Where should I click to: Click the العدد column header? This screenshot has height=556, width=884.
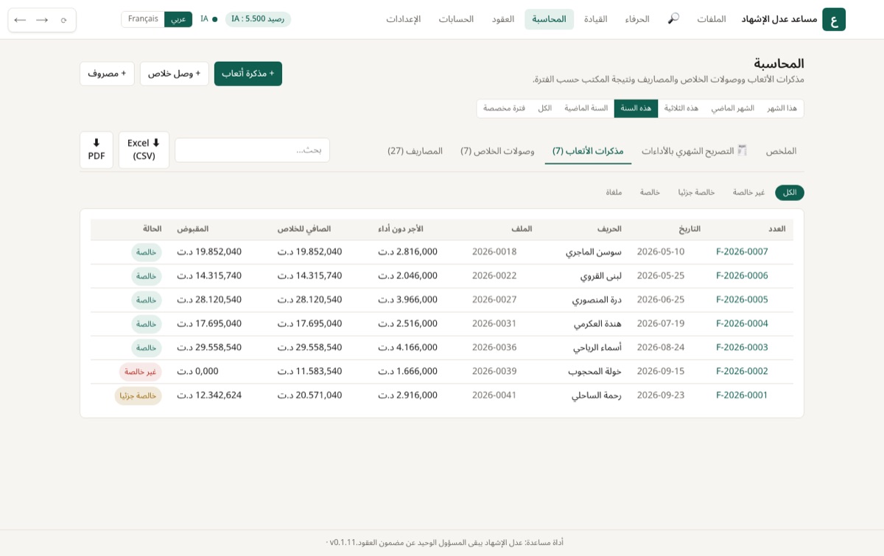click(777, 229)
